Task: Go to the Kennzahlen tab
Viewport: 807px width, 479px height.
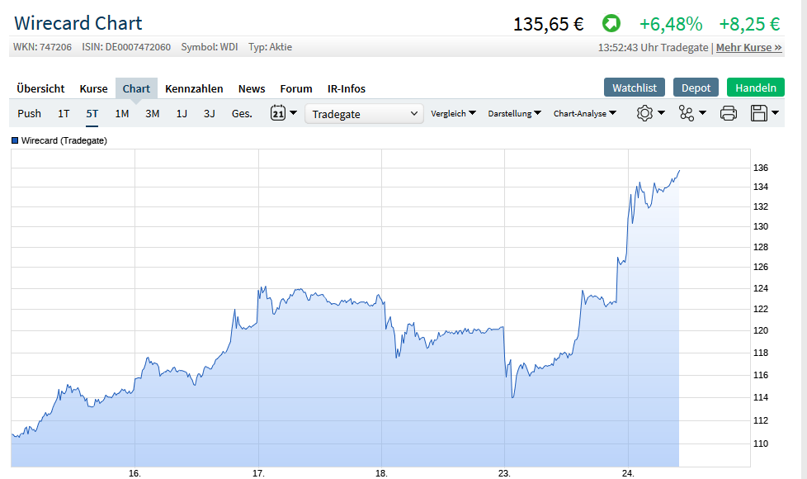Action: point(194,88)
